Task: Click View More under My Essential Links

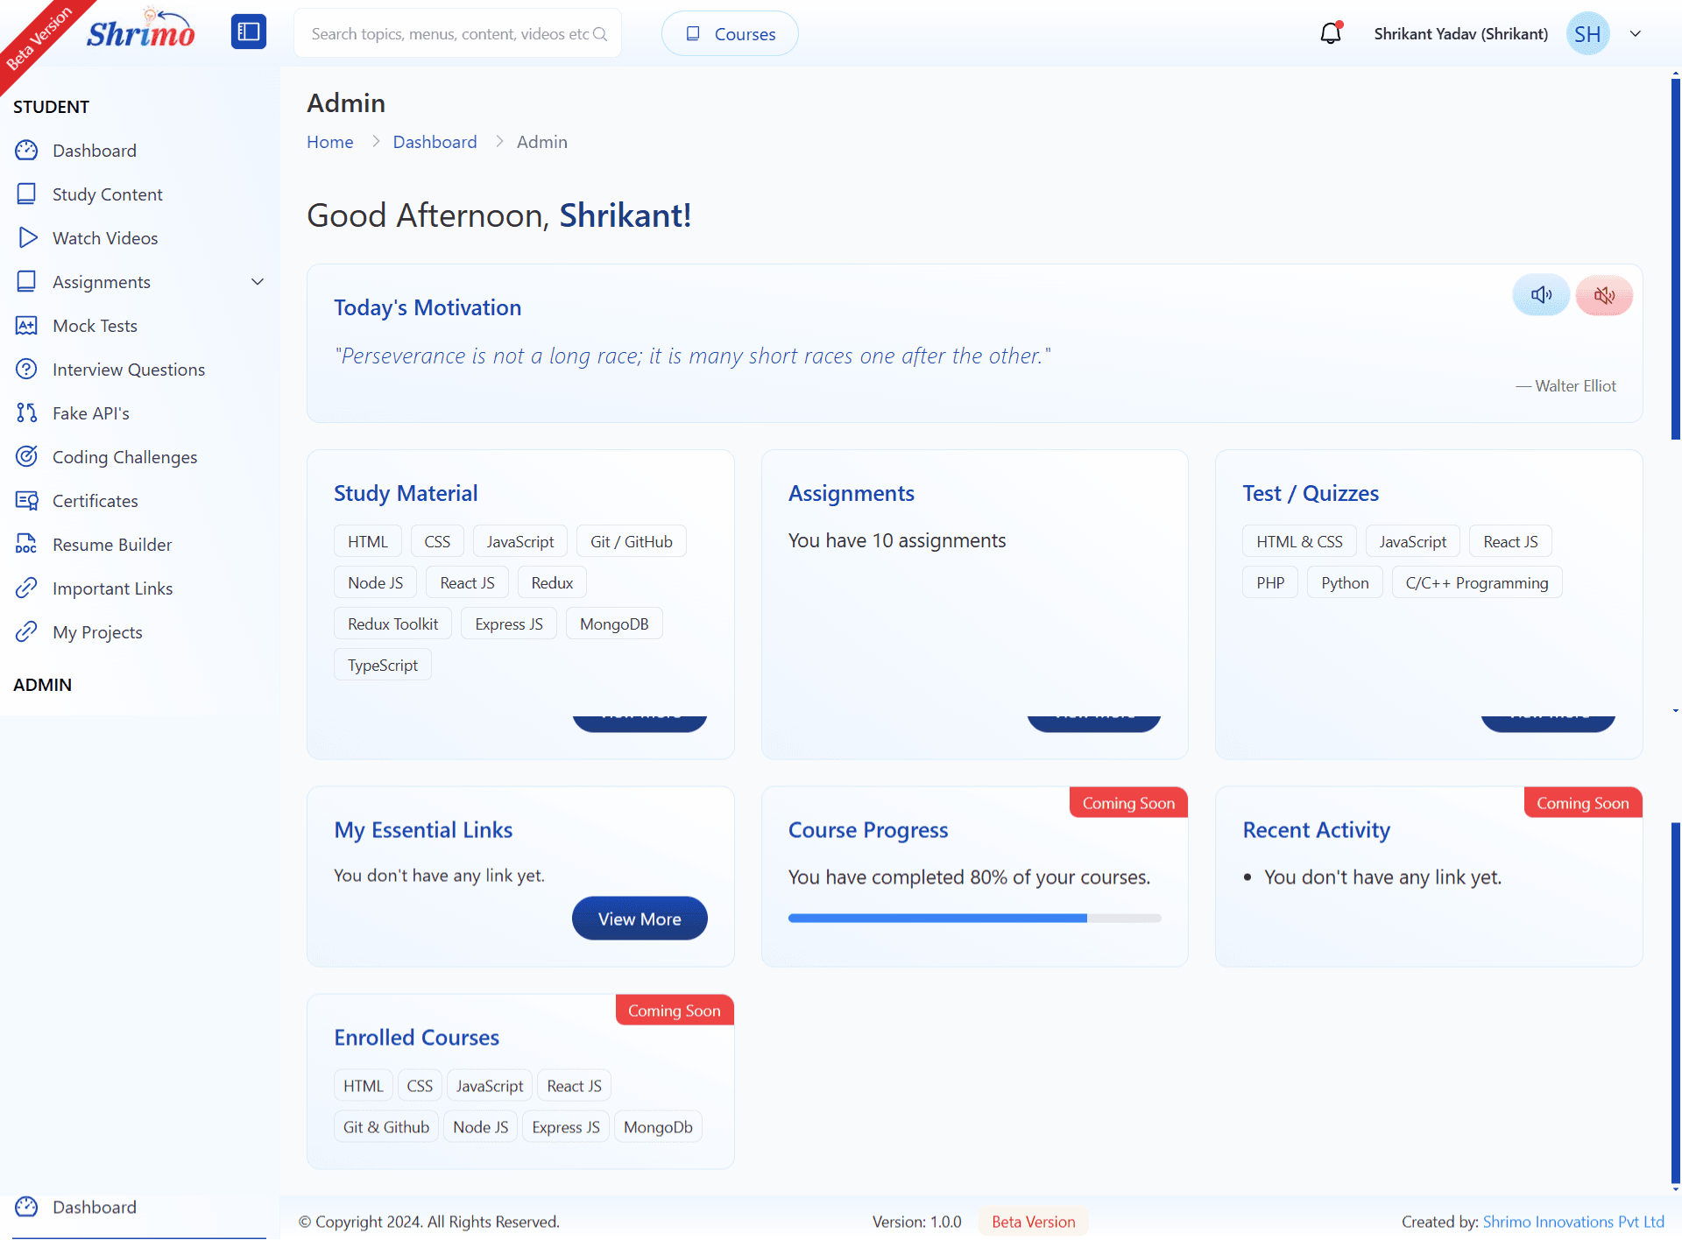Action: pos(640,918)
